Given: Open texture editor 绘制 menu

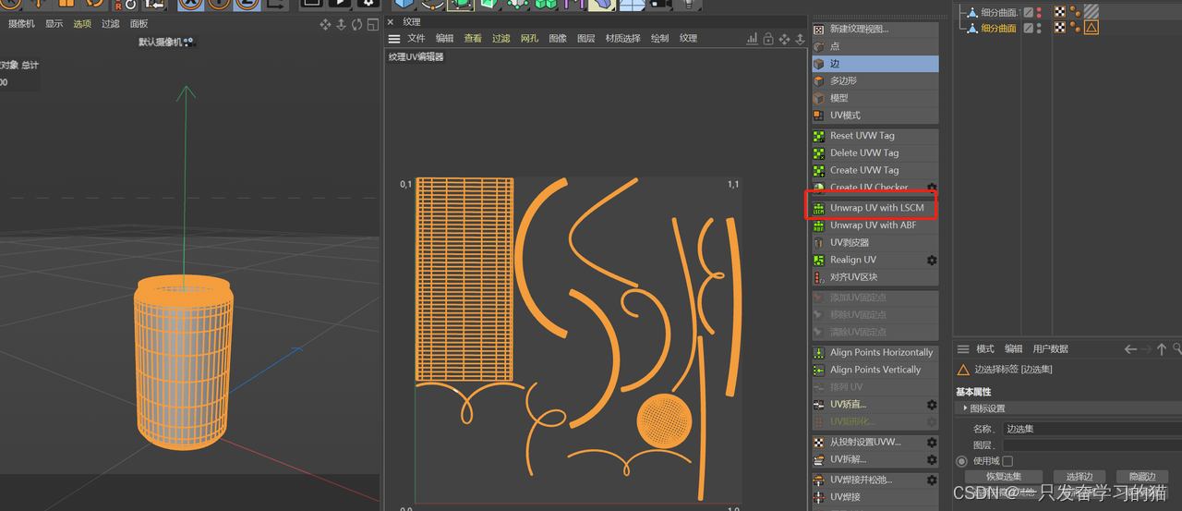Looking at the screenshot, I should coord(659,39).
